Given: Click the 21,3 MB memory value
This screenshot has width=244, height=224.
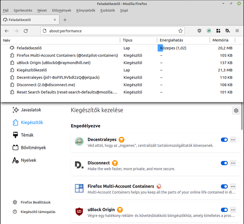Looking at the screenshot, I should coord(225,70).
